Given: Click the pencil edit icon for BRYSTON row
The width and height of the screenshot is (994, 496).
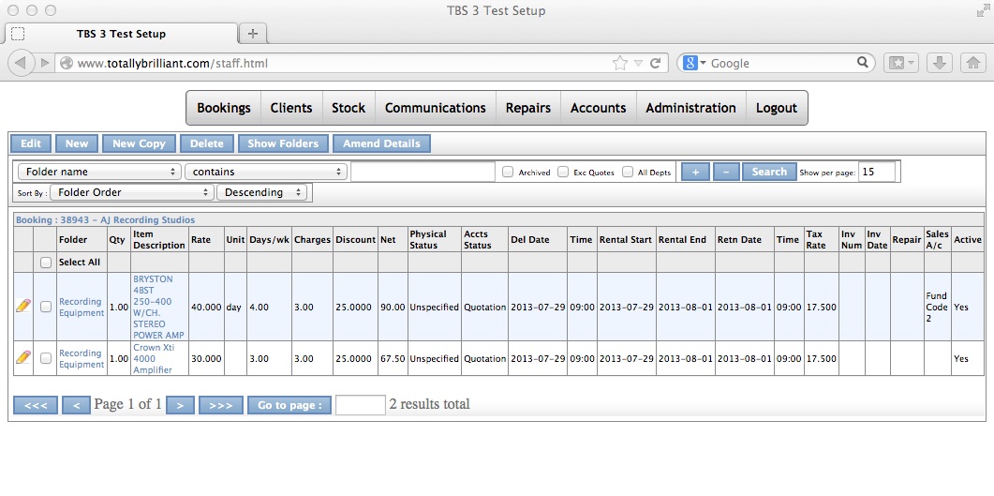Looking at the screenshot, I should (22, 307).
